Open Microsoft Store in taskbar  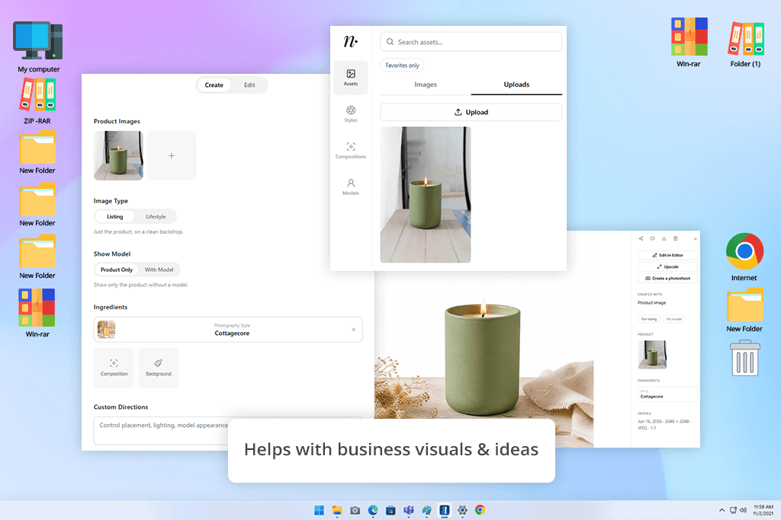click(391, 510)
